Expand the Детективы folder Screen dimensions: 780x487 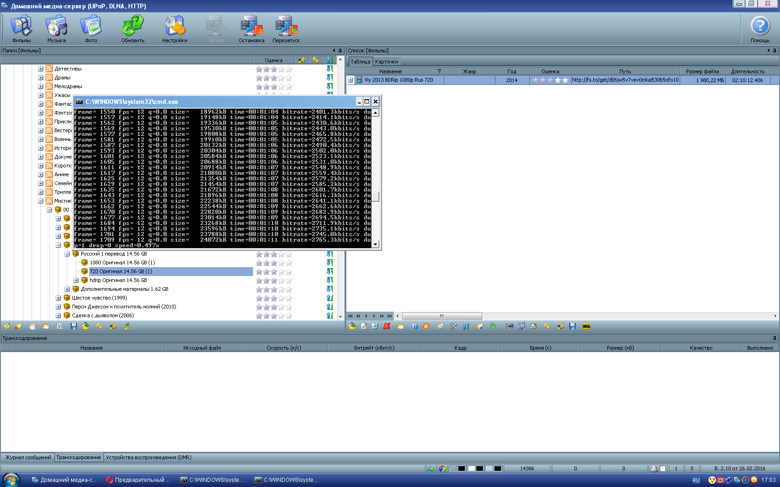pos(40,69)
